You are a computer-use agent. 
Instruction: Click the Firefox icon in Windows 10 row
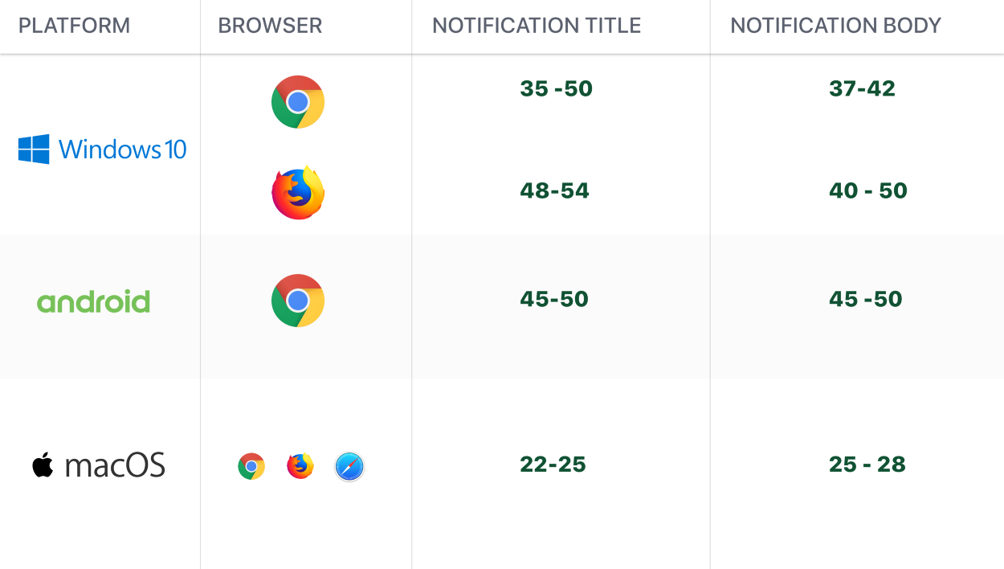[x=298, y=193]
